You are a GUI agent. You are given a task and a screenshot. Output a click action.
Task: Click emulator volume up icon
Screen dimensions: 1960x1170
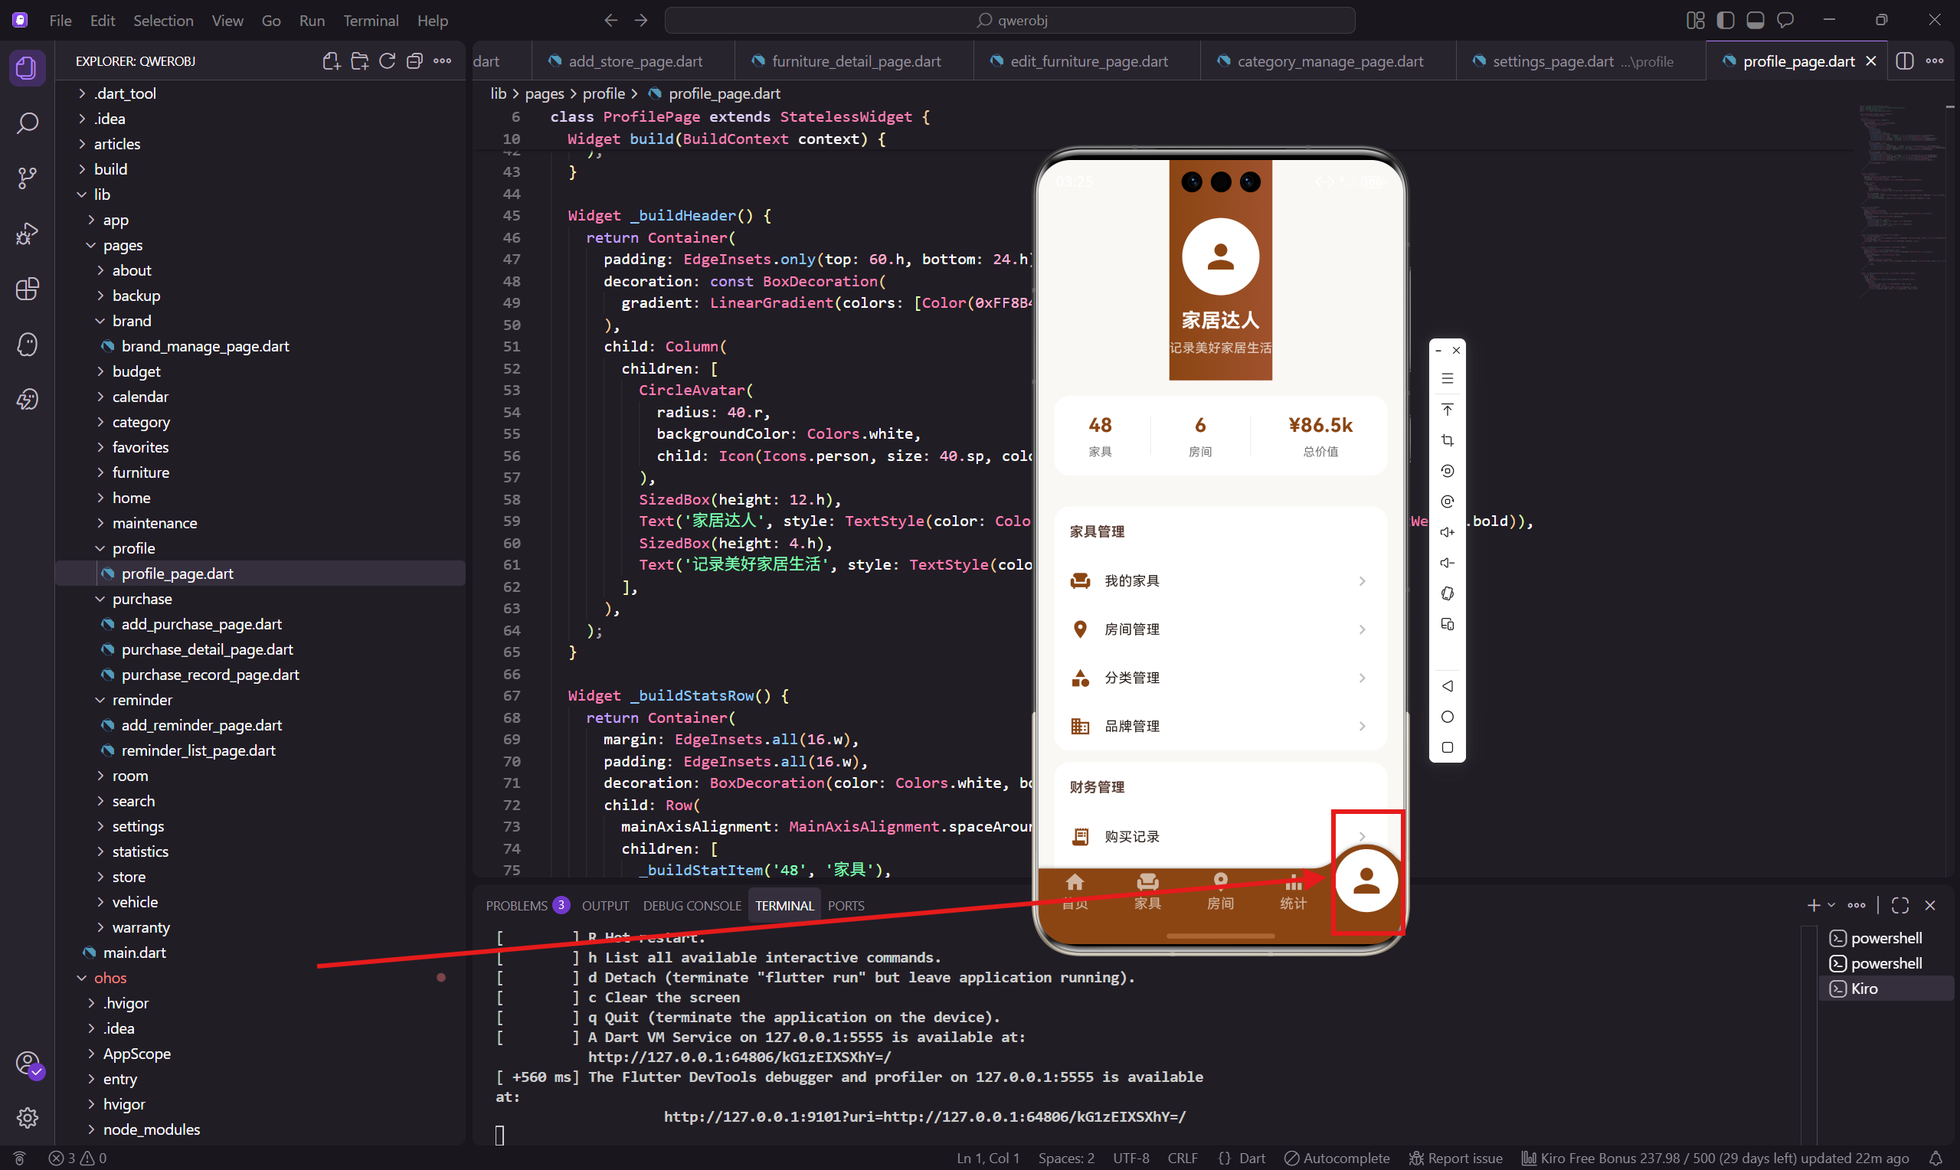pyautogui.click(x=1447, y=532)
